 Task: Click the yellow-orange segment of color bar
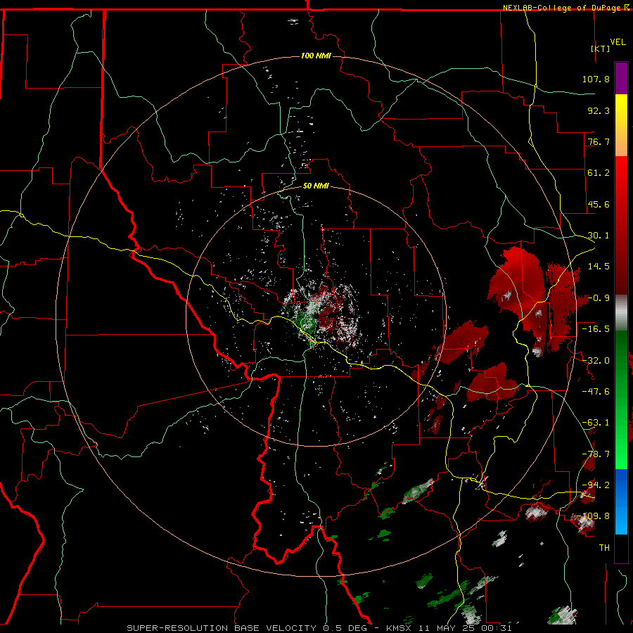pos(621,125)
